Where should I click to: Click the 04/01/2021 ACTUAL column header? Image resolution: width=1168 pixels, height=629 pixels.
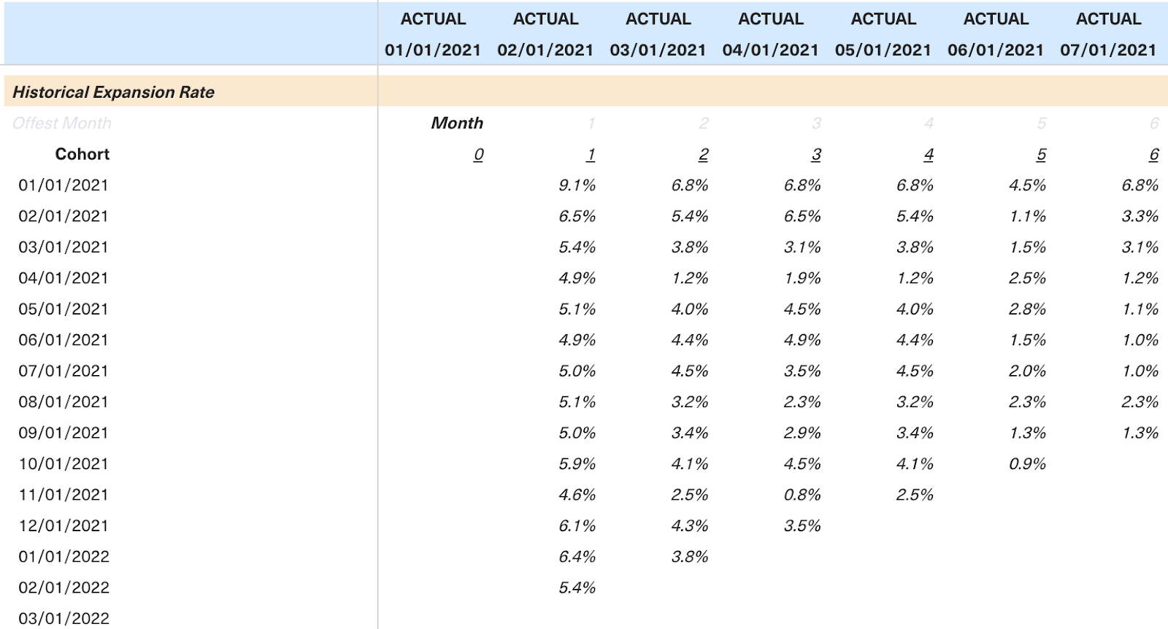tap(770, 34)
